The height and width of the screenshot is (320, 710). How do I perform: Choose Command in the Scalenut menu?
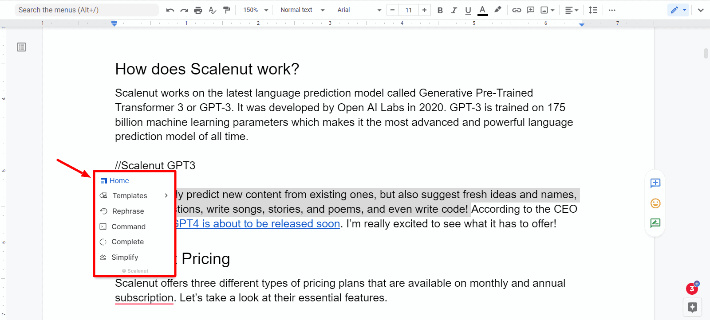click(x=128, y=226)
